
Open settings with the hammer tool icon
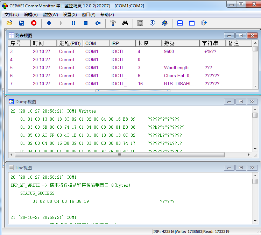coord(113,23)
